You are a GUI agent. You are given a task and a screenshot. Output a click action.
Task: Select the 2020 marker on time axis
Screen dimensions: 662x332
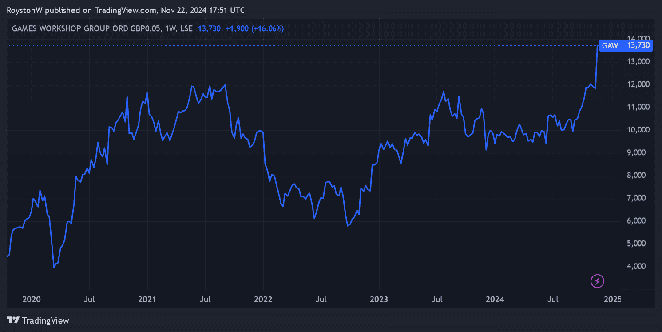click(x=32, y=300)
